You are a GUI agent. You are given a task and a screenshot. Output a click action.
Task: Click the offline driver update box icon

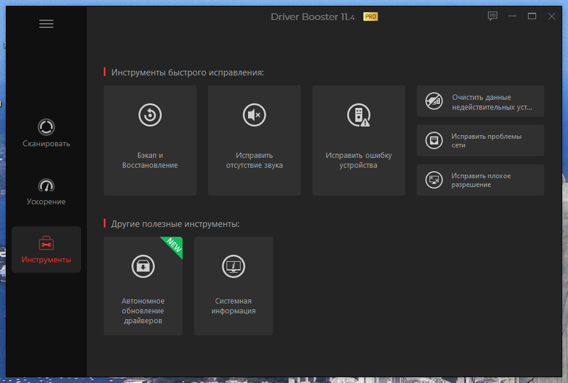pyautogui.click(x=143, y=266)
